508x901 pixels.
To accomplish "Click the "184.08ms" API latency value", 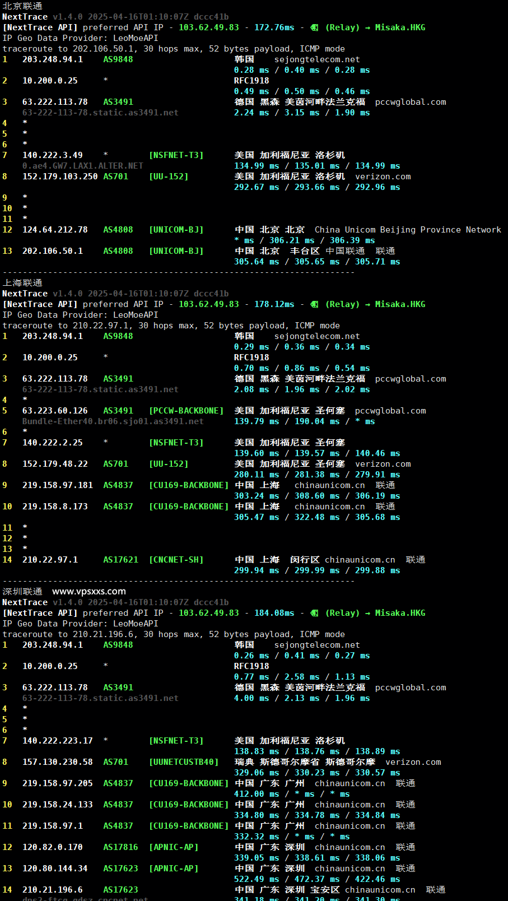I will pos(274,613).
